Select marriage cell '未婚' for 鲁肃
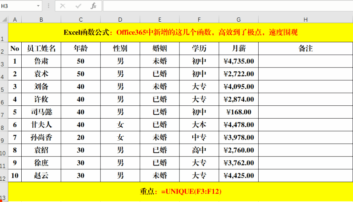353x202 pixels. click(x=160, y=61)
